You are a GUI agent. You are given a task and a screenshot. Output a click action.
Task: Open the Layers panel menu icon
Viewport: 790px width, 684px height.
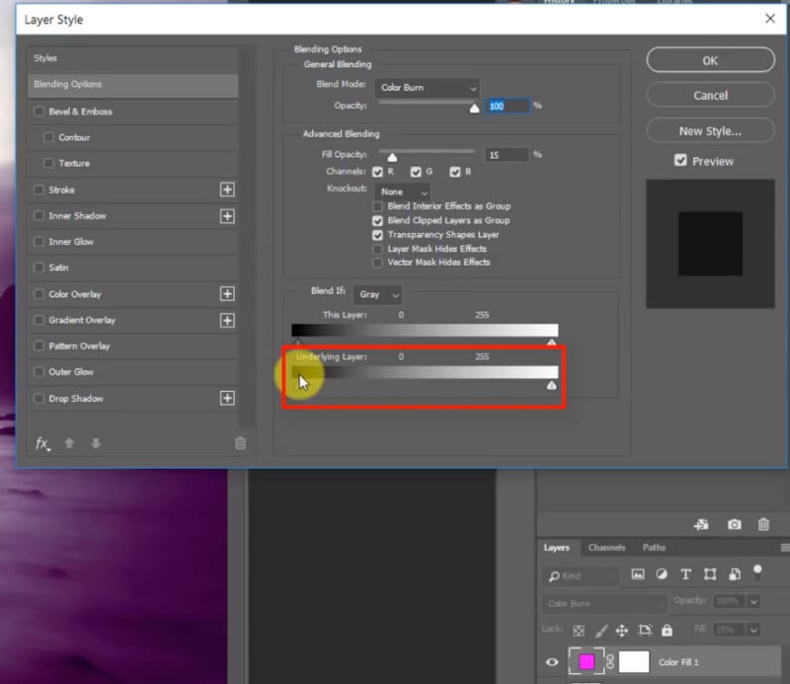tap(784, 548)
